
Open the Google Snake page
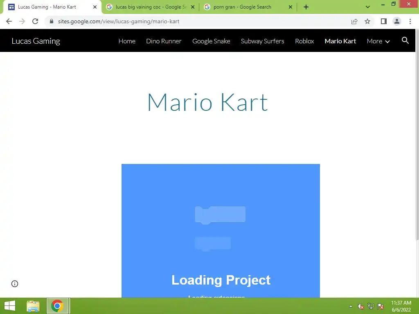tap(211, 41)
